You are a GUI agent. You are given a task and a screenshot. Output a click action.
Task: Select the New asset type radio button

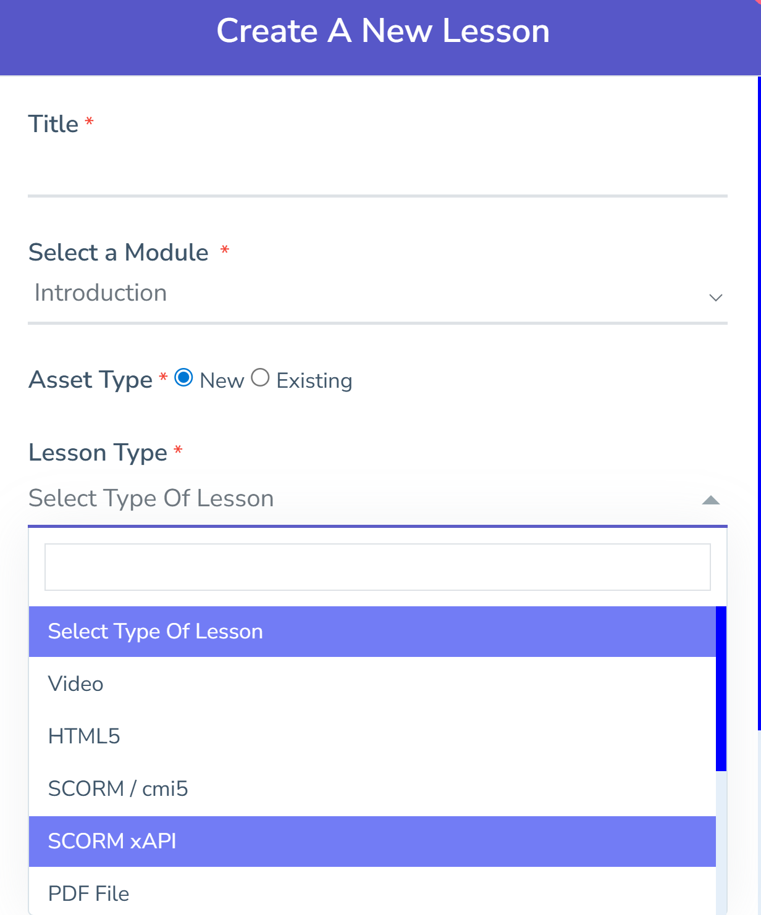183,378
